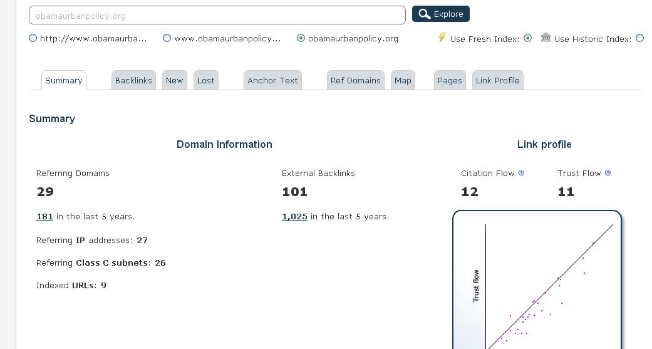
Task: Click the lightning bolt Fresh Index icon
Action: tap(442, 38)
